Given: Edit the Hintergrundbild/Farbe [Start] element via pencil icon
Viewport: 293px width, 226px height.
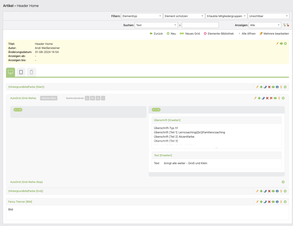Looking at the screenshot, I should 257,87.
